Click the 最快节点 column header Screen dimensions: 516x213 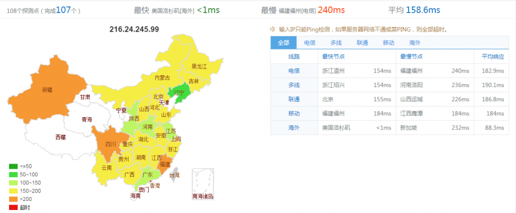(x=334, y=56)
